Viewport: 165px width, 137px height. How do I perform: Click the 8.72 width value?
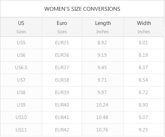[x=143, y=92]
